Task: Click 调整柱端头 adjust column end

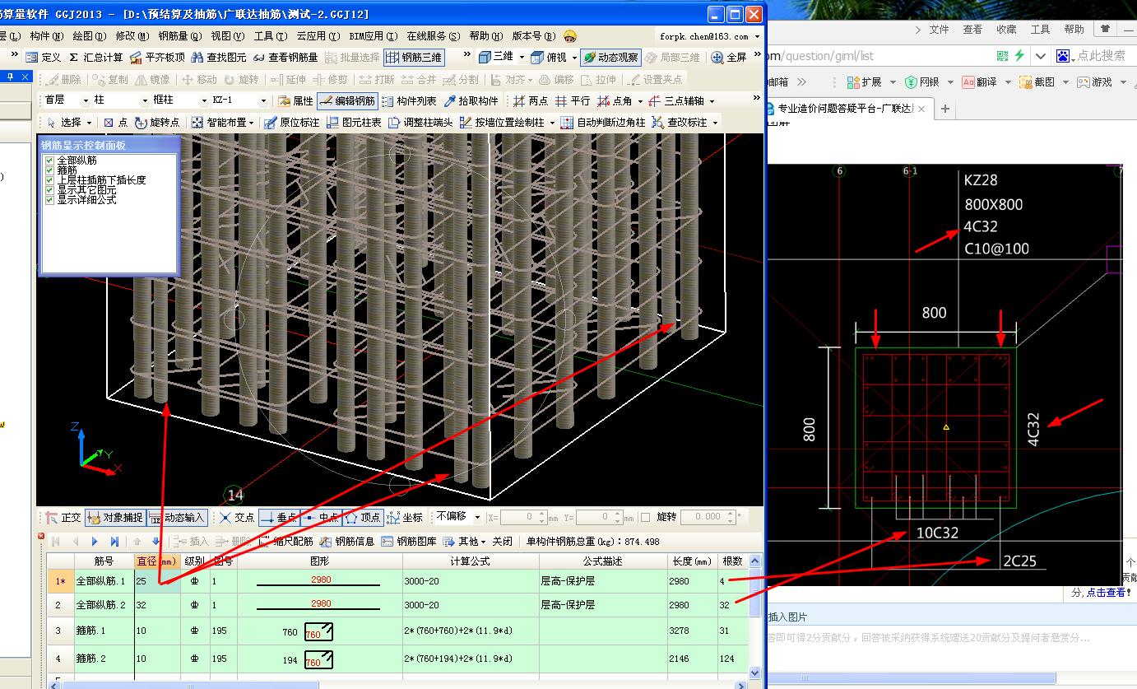Action: coord(420,122)
